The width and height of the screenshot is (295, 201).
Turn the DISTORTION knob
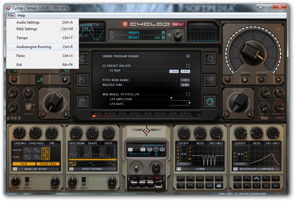(279, 107)
